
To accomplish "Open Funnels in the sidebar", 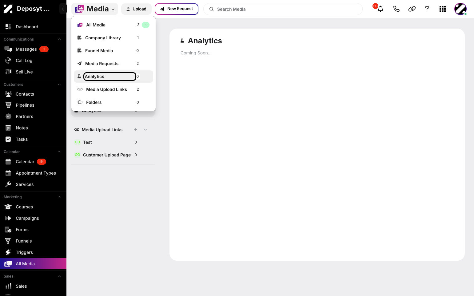I will pos(33,241).
